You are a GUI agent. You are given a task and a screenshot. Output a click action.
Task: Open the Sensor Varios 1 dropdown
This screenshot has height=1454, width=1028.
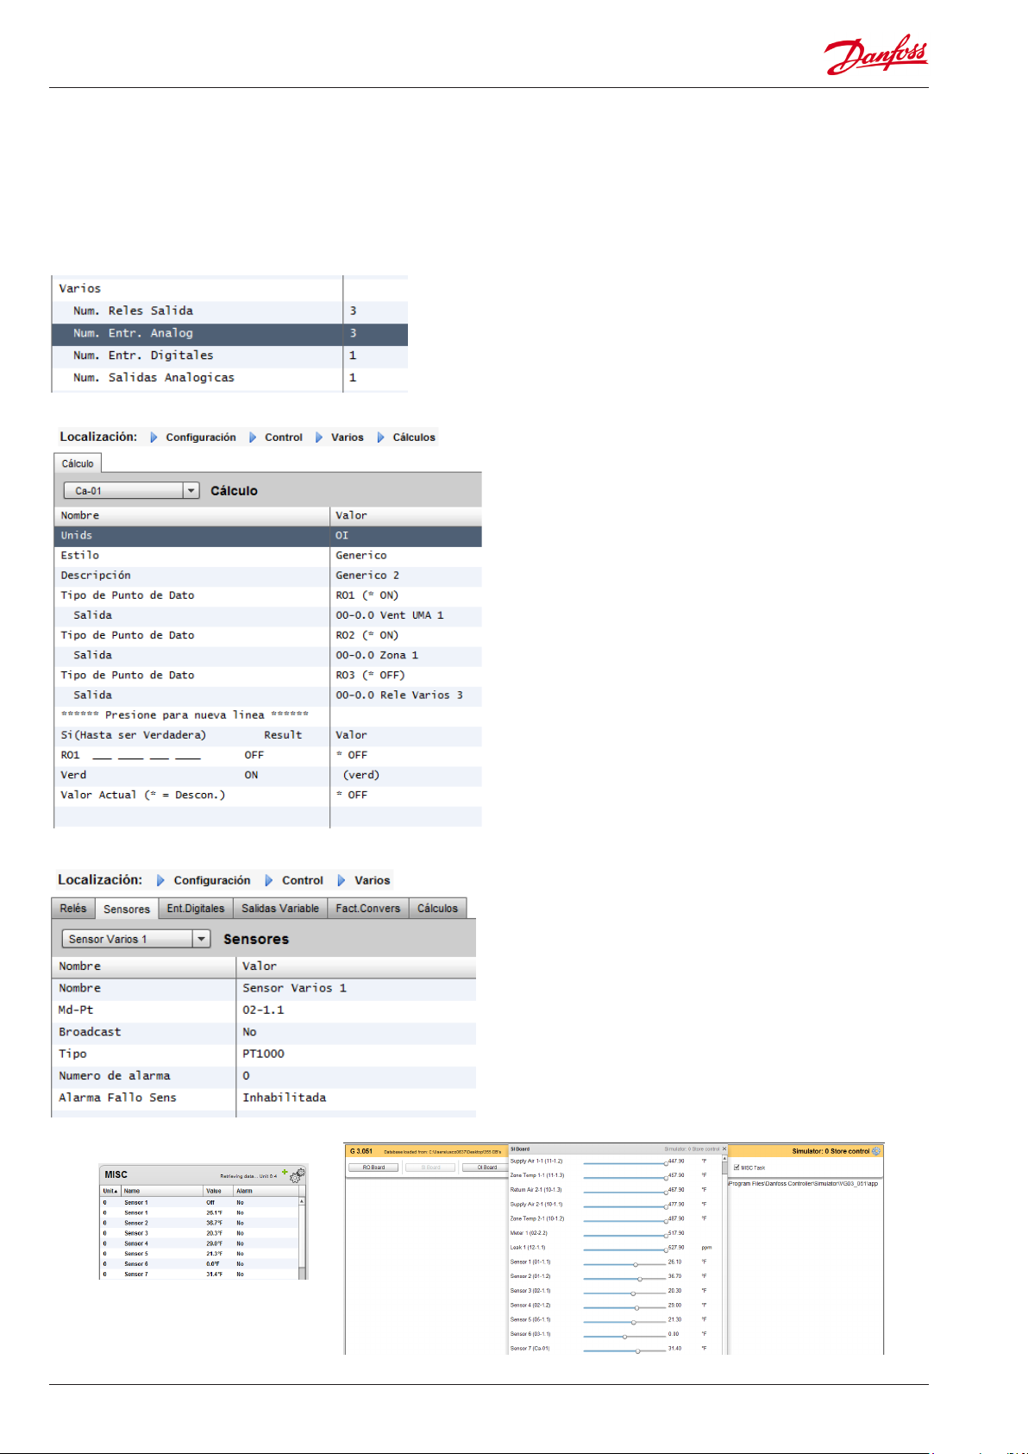coord(136,939)
